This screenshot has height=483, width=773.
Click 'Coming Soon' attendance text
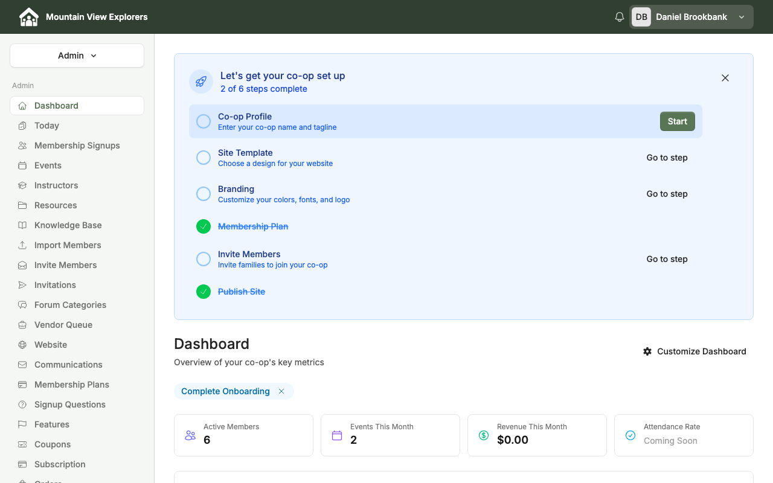tap(670, 441)
